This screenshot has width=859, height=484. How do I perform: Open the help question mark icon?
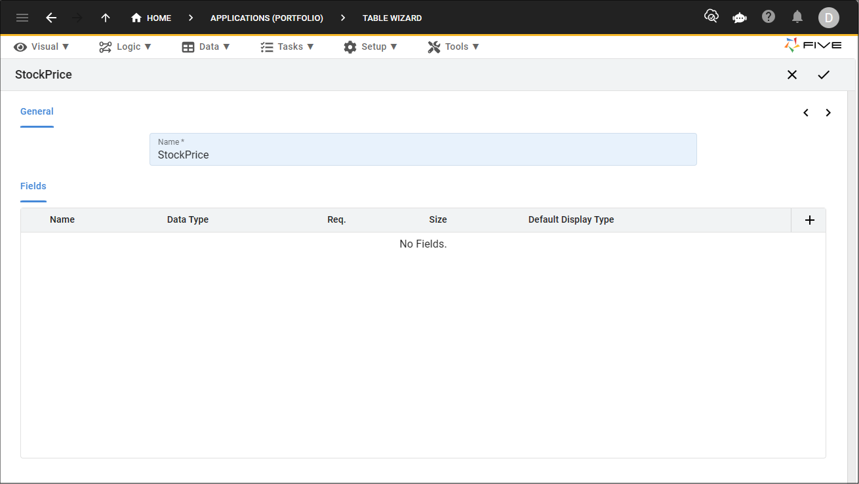tap(769, 16)
